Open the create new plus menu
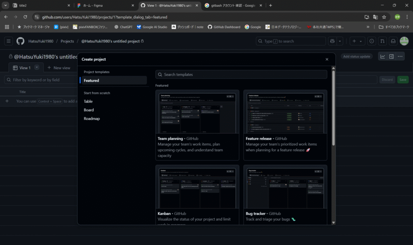This screenshot has width=413, height=245. point(357,42)
